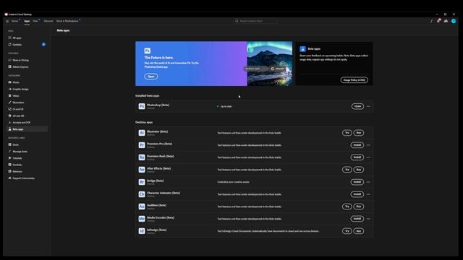Switch to the Apps tab

pyautogui.click(x=27, y=21)
